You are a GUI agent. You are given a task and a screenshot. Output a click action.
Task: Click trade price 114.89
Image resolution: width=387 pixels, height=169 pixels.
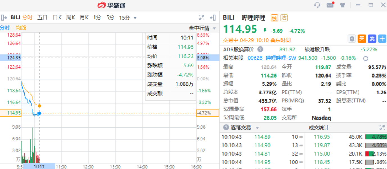click(x=262, y=137)
